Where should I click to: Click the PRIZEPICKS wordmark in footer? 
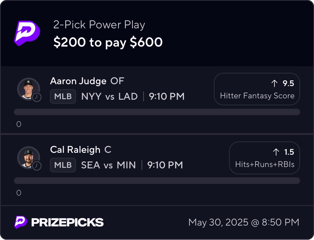68,222
